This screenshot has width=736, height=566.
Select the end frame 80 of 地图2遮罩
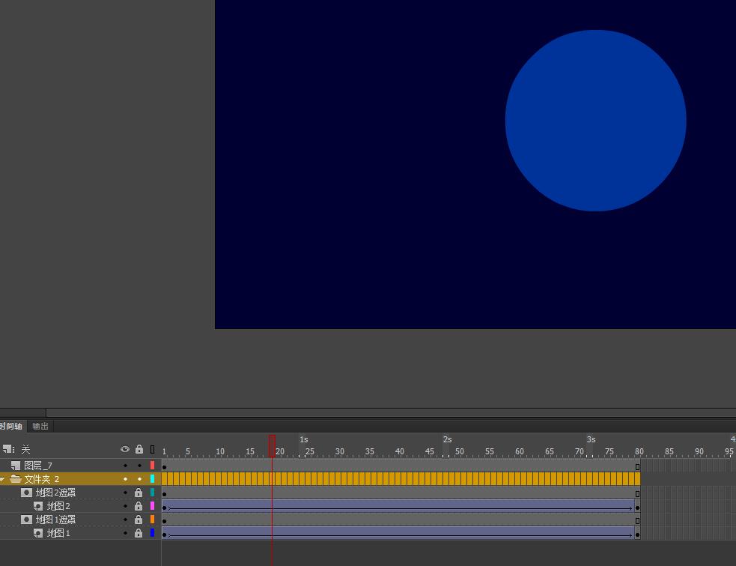[x=637, y=494]
